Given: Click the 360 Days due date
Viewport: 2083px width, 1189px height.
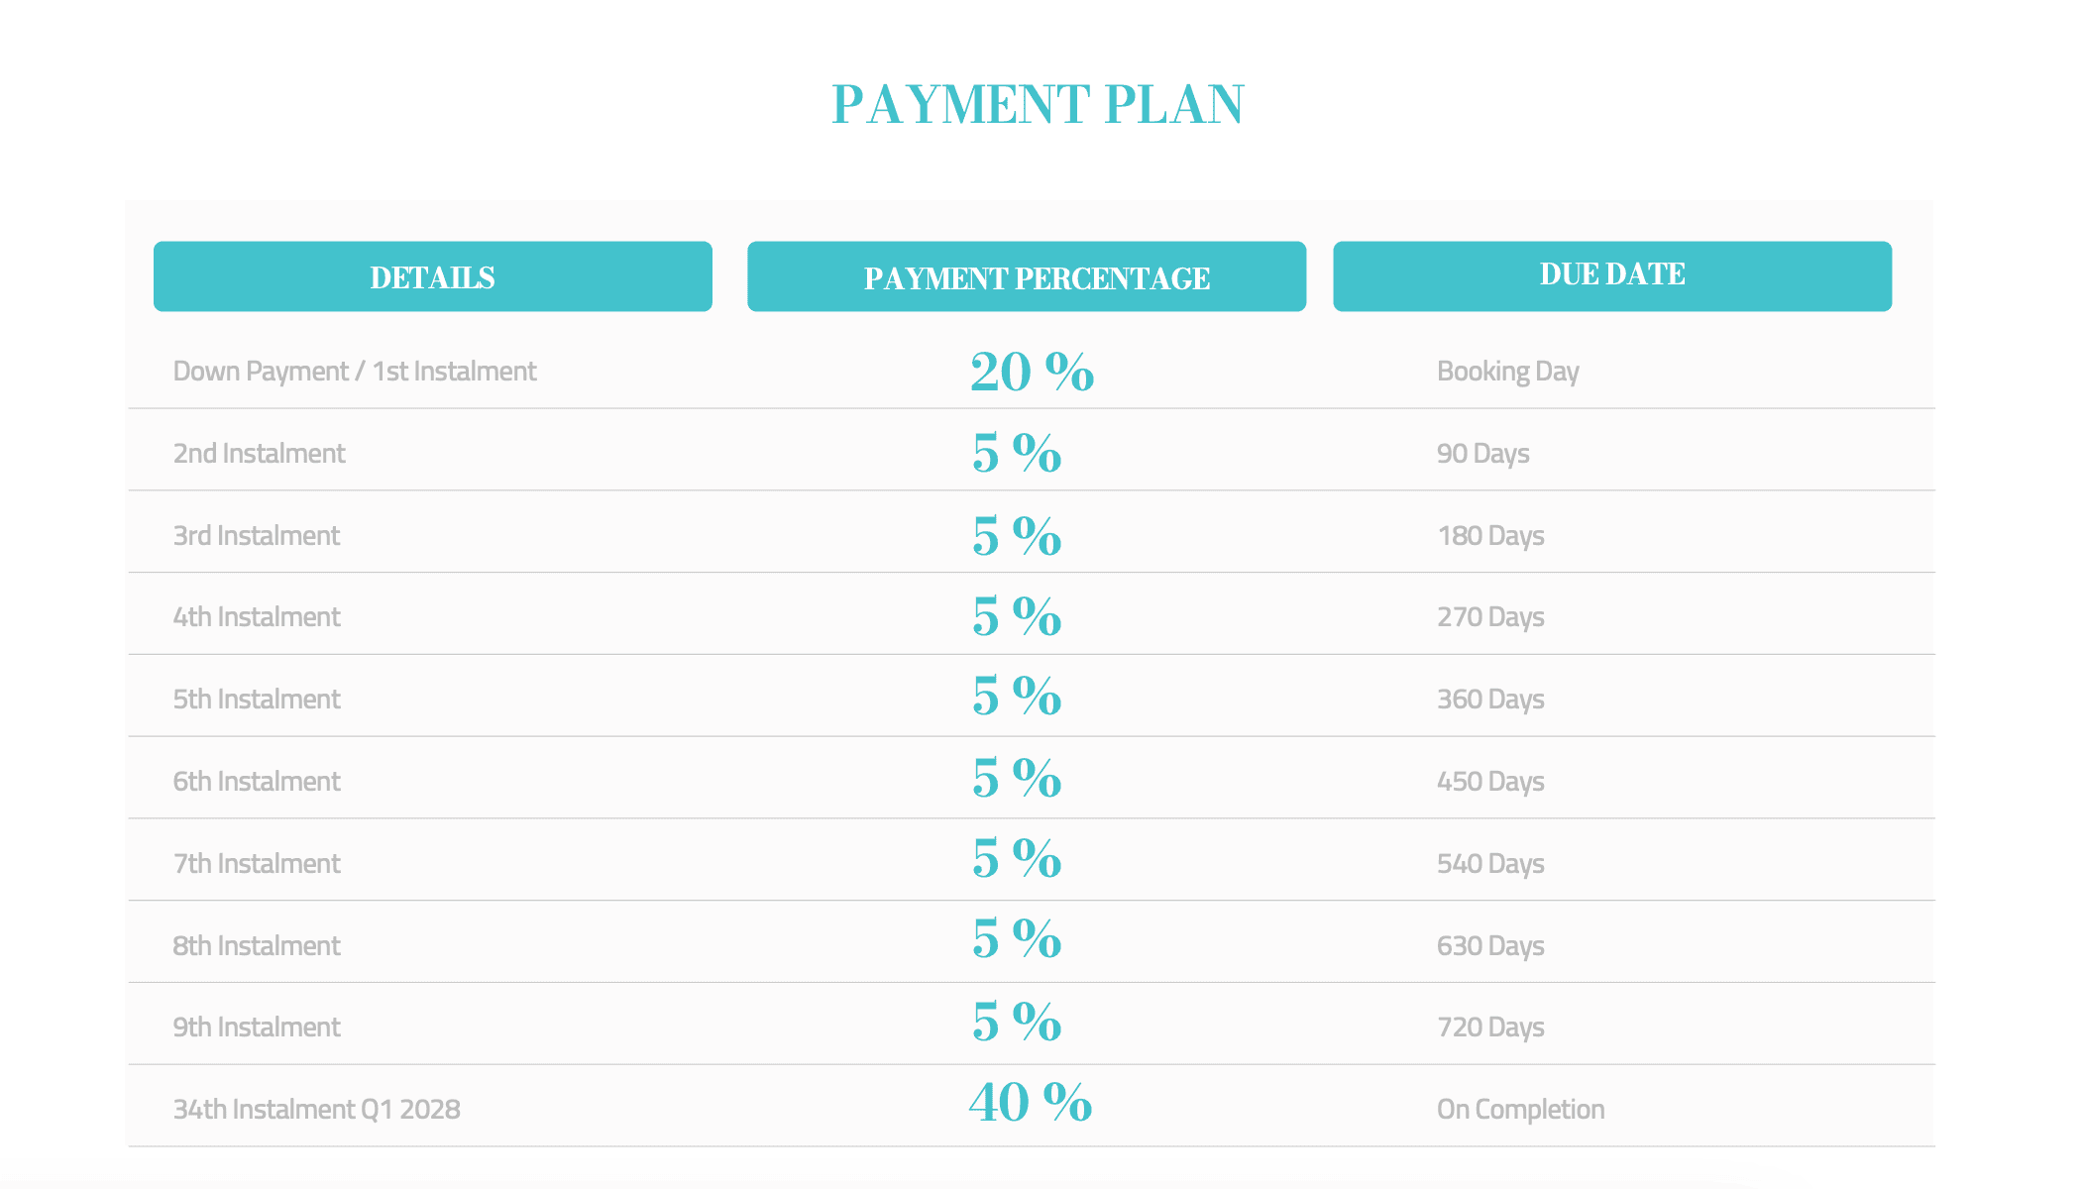Looking at the screenshot, I should tap(1489, 700).
